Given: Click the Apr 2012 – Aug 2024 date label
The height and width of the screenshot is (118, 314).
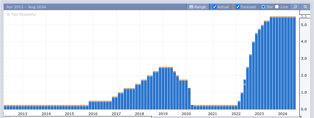Looking at the screenshot, I should [x=26, y=7].
